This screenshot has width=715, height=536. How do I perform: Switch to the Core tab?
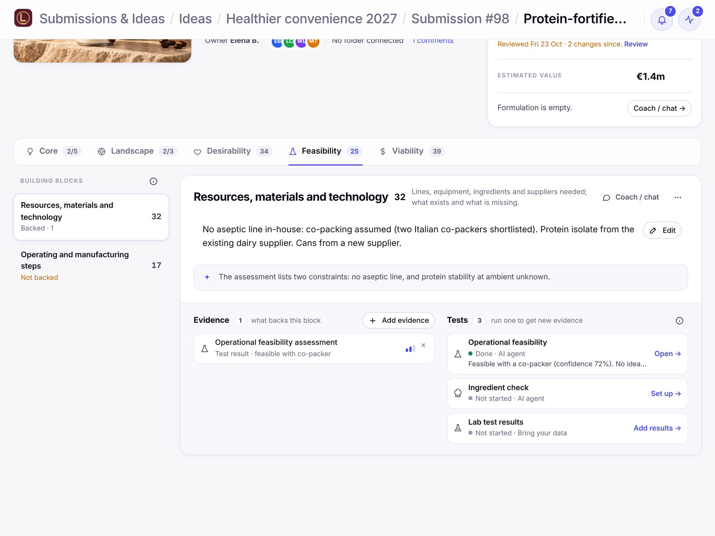point(54,151)
